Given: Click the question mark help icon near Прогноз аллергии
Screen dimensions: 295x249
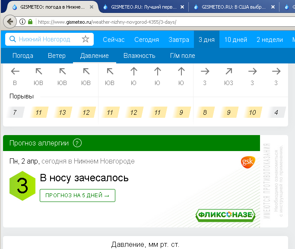Looking at the screenshot, I should click(x=77, y=143).
